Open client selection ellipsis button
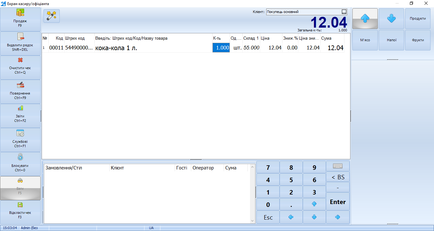The width and height of the screenshot is (434, 231). pos(344,12)
